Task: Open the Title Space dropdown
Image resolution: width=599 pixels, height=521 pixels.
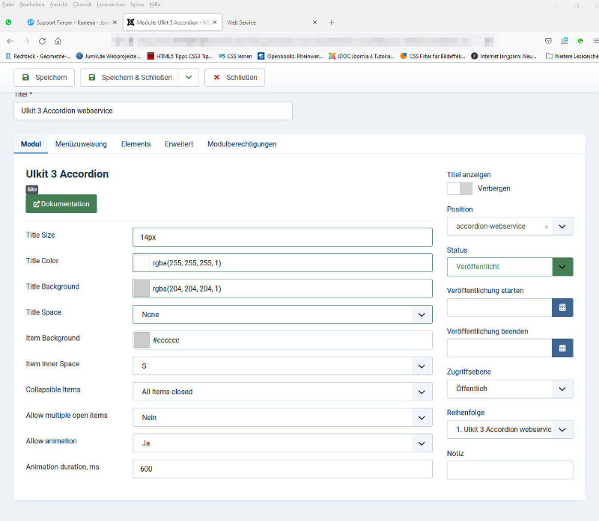Action: [282, 314]
